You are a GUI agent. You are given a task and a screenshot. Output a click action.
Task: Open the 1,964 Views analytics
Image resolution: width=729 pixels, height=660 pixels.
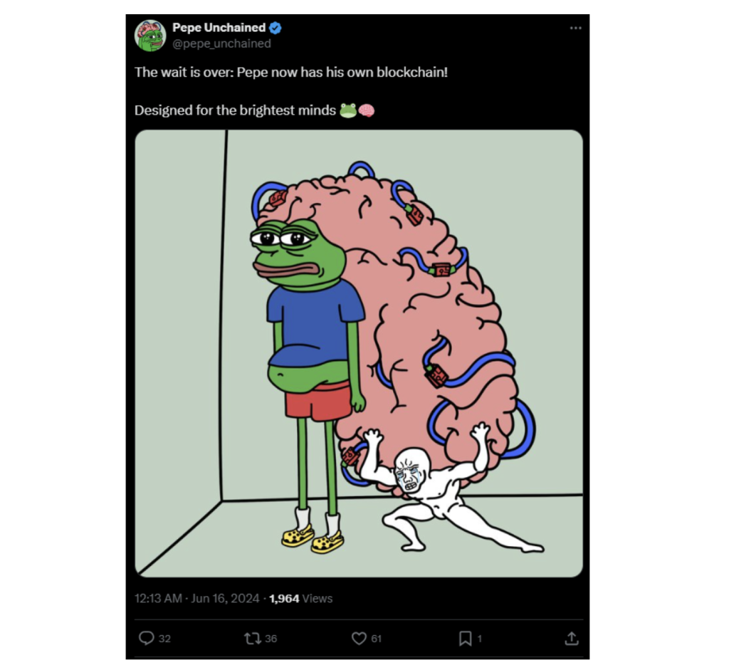300,598
